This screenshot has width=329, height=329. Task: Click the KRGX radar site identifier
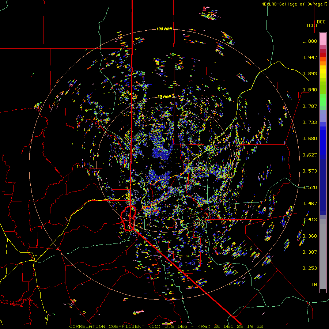tap(205, 326)
